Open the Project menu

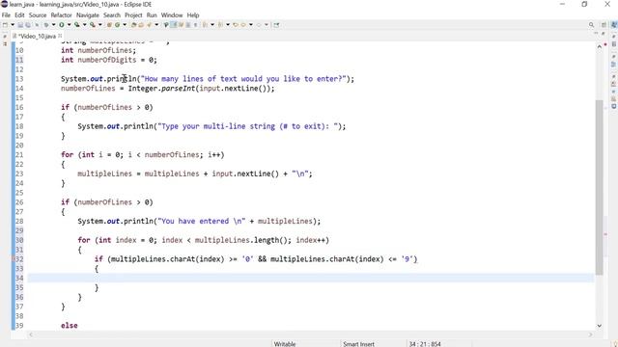point(133,15)
